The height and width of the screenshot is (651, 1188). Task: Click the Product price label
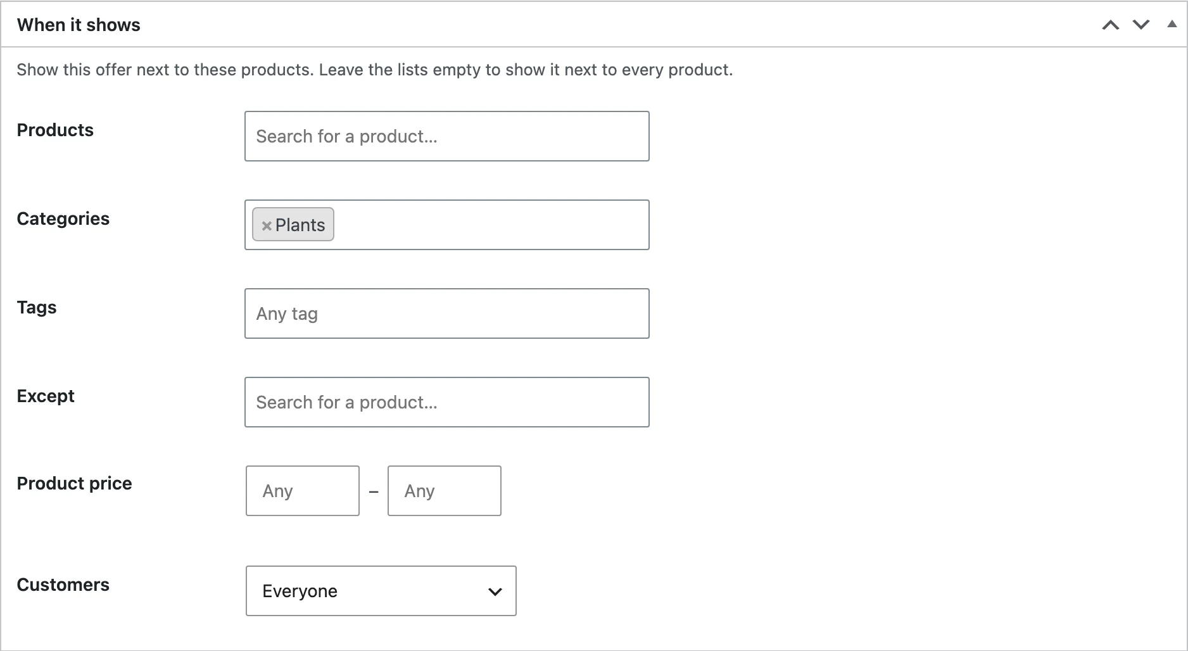75,483
